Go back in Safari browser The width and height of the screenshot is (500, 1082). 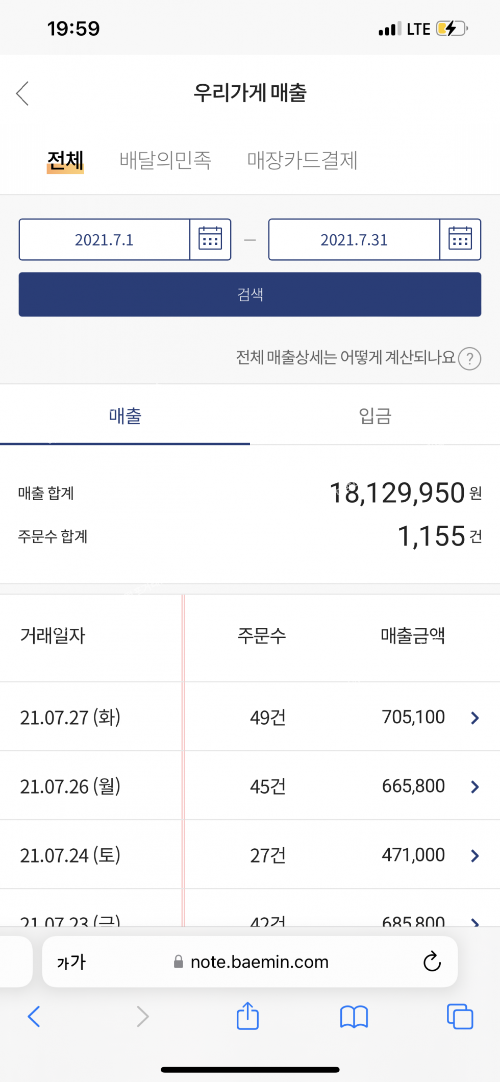(34, 1016)
